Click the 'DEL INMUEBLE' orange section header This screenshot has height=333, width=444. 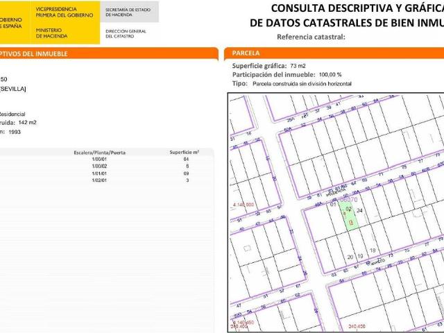[108, 54]
